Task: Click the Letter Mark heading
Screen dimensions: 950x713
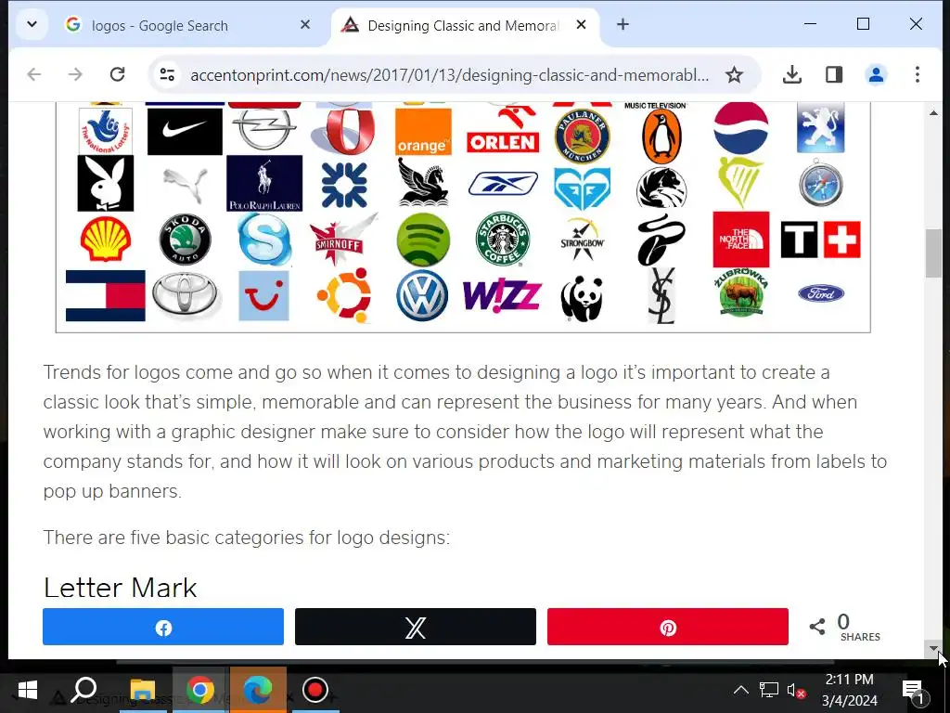Action: point(120,588)
